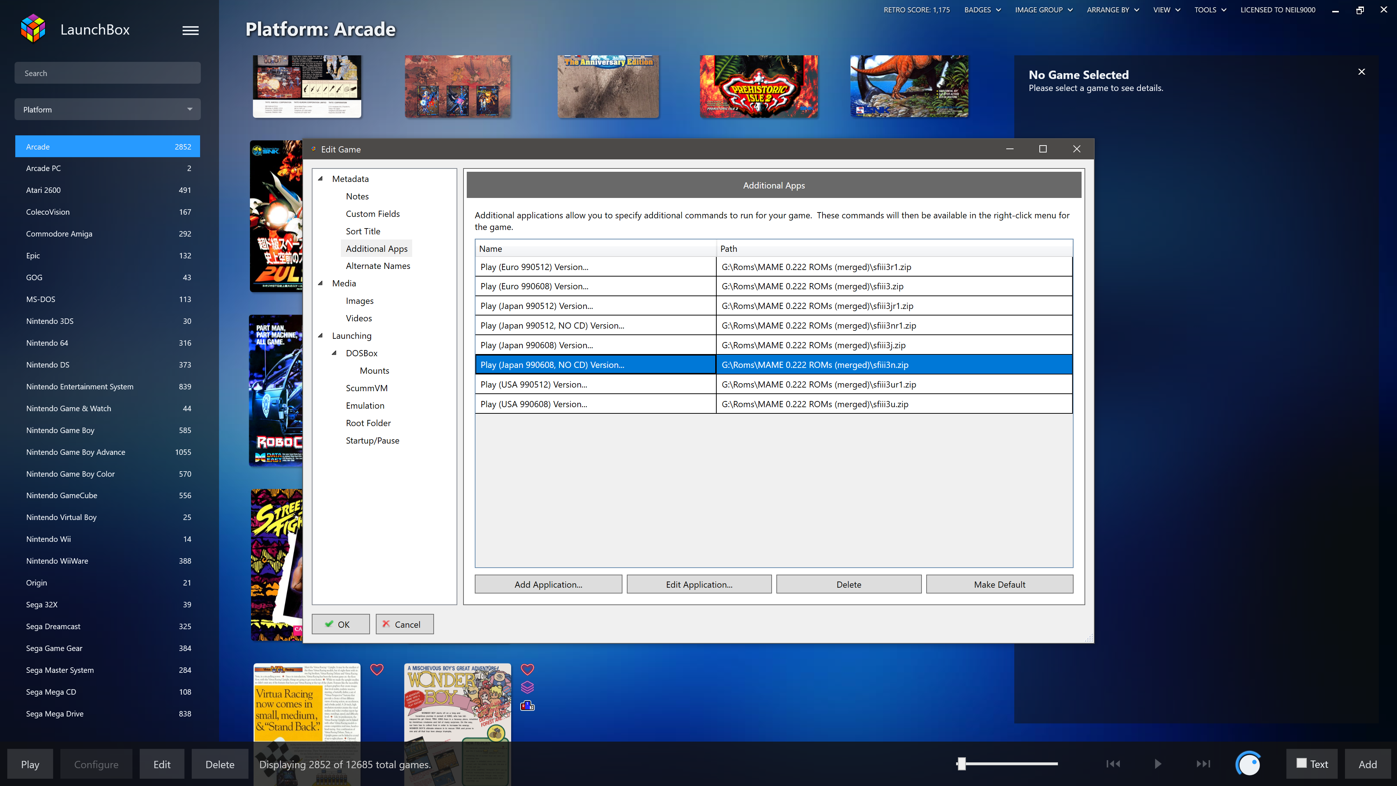This screenshot has height=786, width=1397.
Task: Select Notes in Edit Game tree
Action: pyautogui.click(x=357, y=196)
